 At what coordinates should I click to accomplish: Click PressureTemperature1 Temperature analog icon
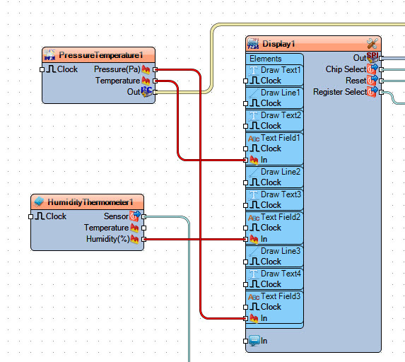pos(146,81)
